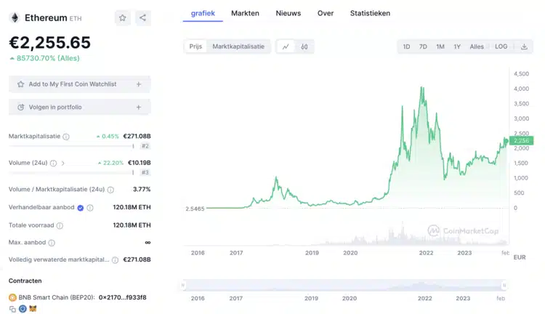Click the 85730.70% (Alles) change text
545x314 pixels.
pyautogui.click(x=48, y=58)
